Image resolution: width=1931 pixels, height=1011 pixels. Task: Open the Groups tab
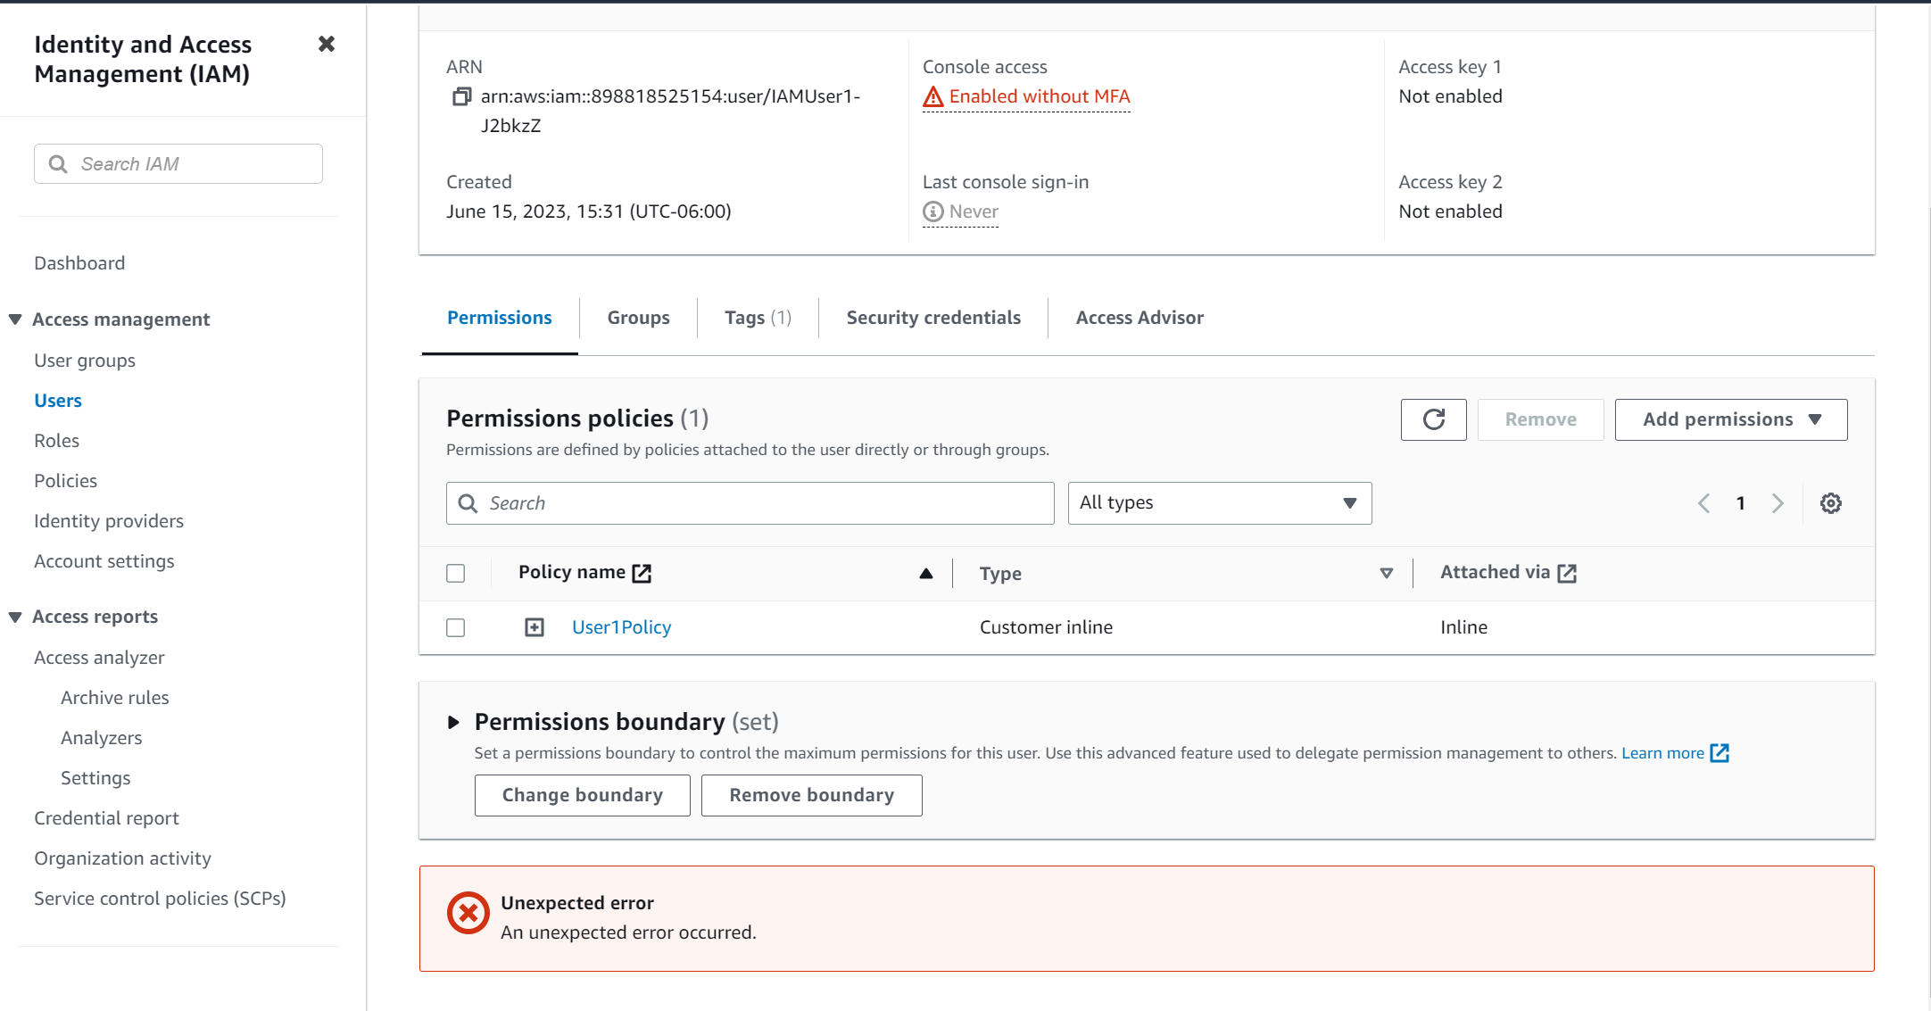[638, 318]
